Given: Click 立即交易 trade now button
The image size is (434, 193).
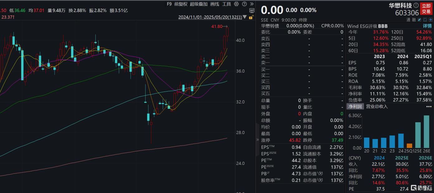Looking at the screenshot, I should 426,9.
